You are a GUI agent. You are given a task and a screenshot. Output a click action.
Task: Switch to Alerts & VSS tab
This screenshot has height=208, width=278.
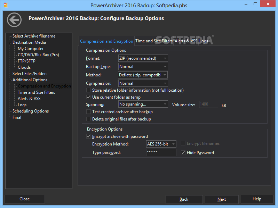click(x=186, y=41)
